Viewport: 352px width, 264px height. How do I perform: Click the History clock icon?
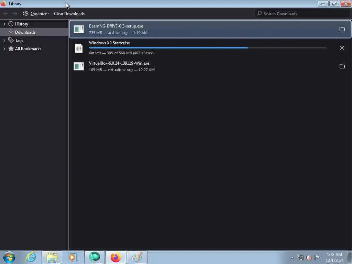pyautogui.click(x=11, y=24)
